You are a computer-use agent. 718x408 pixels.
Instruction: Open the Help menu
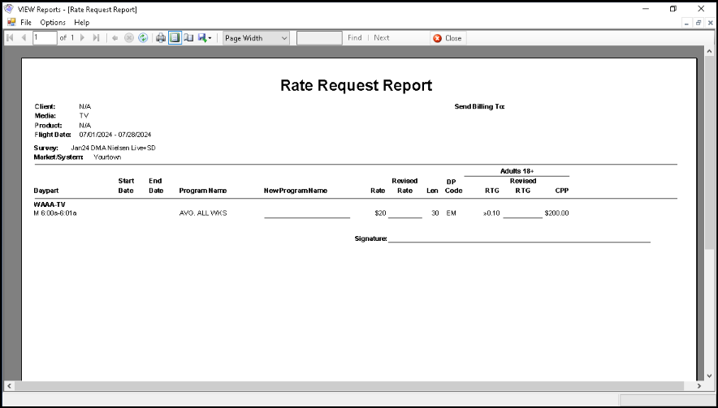click(x=82, y=23)
